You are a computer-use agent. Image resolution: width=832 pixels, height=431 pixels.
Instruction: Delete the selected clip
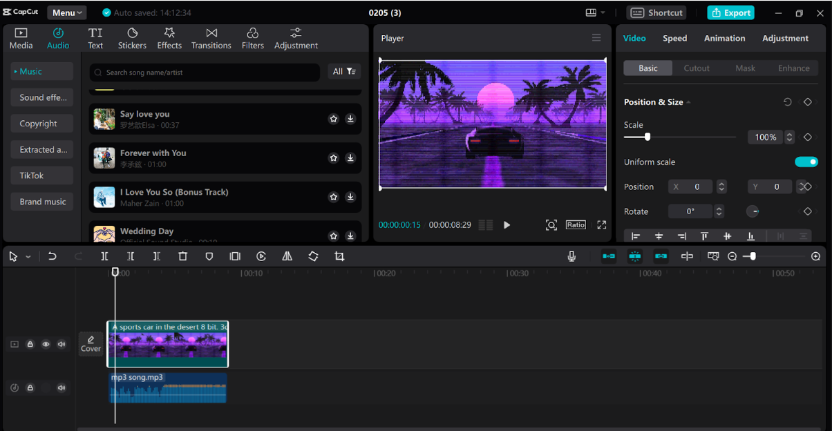pyautogui.click(x=183, y=256)
